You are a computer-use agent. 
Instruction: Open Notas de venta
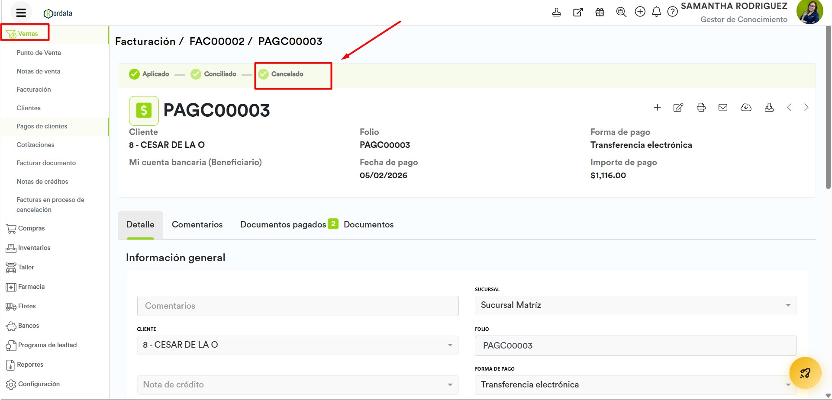tap(38, 71)
